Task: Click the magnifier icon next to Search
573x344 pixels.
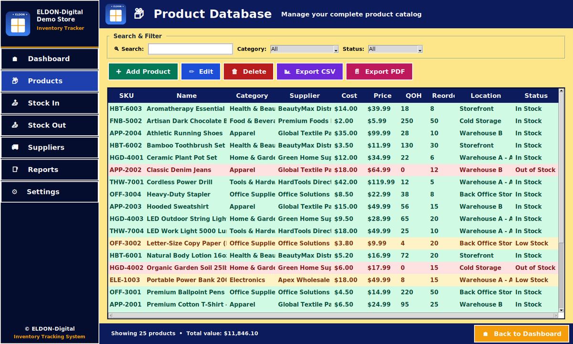Action: click(117, 49)
